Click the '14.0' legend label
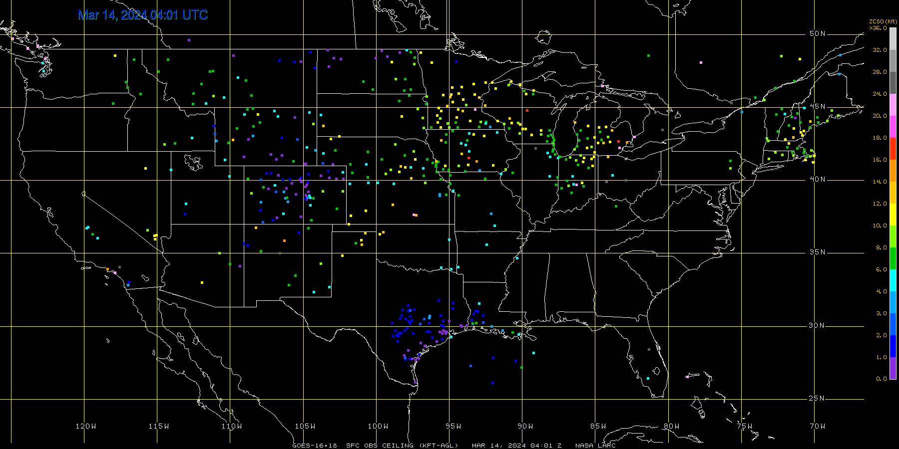 880,182
